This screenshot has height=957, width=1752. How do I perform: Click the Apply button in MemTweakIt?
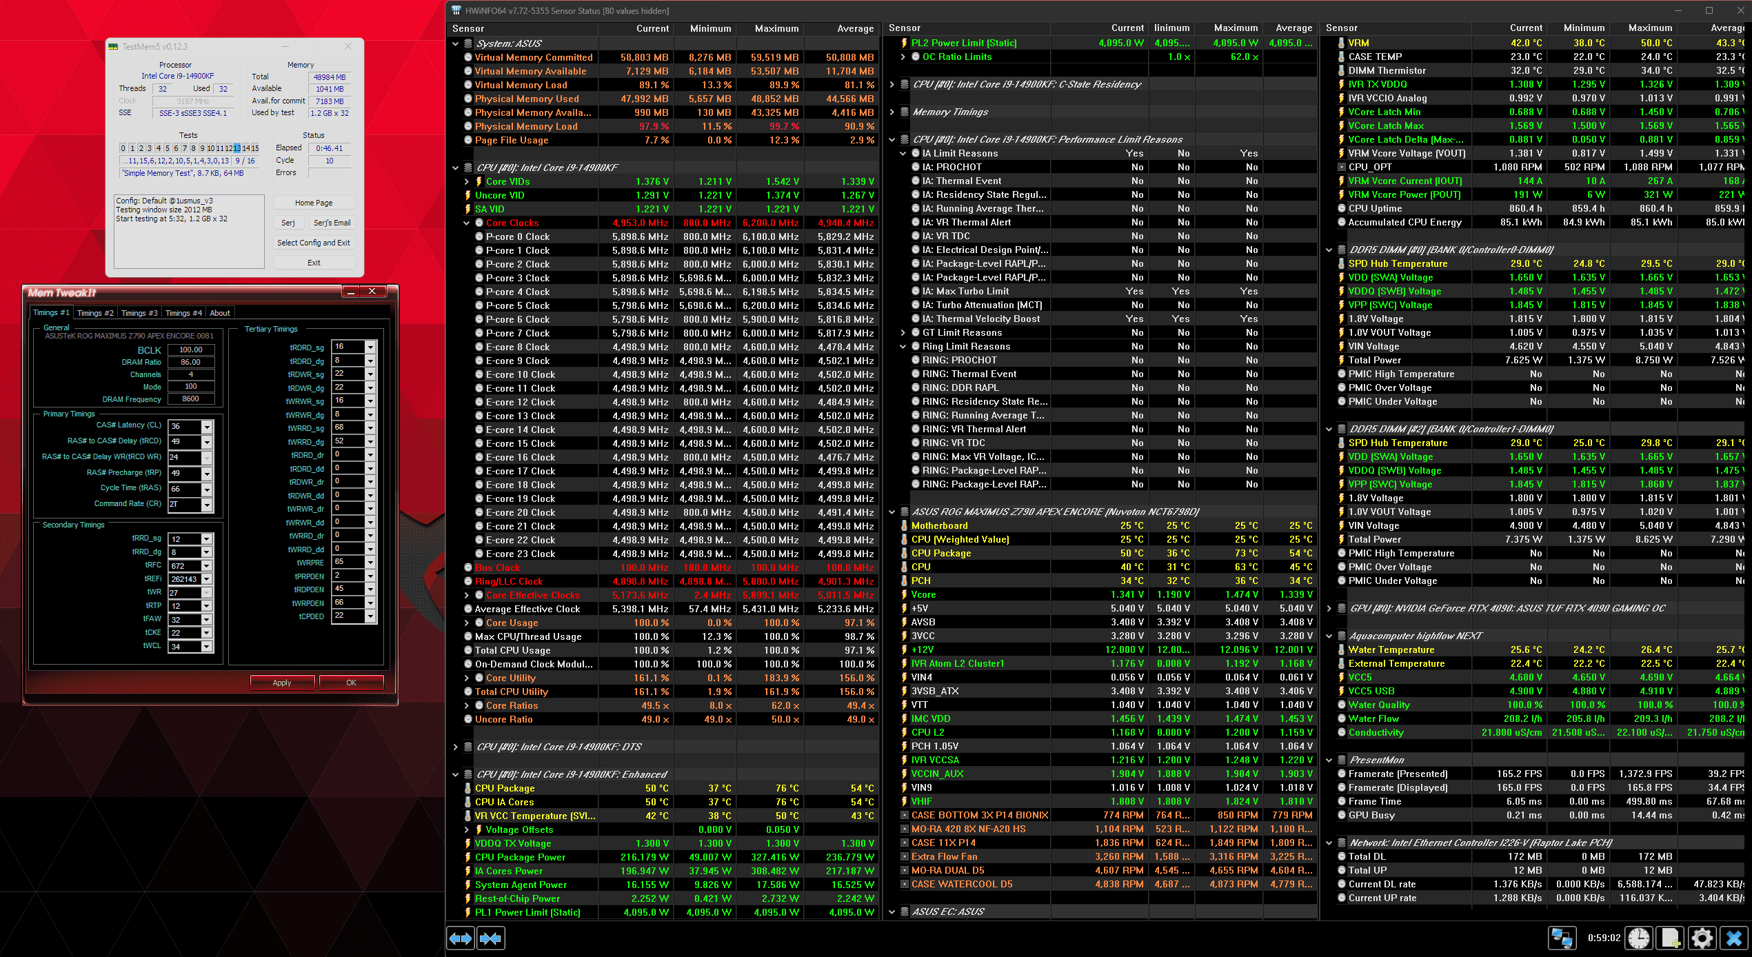(x=282, y=683)
